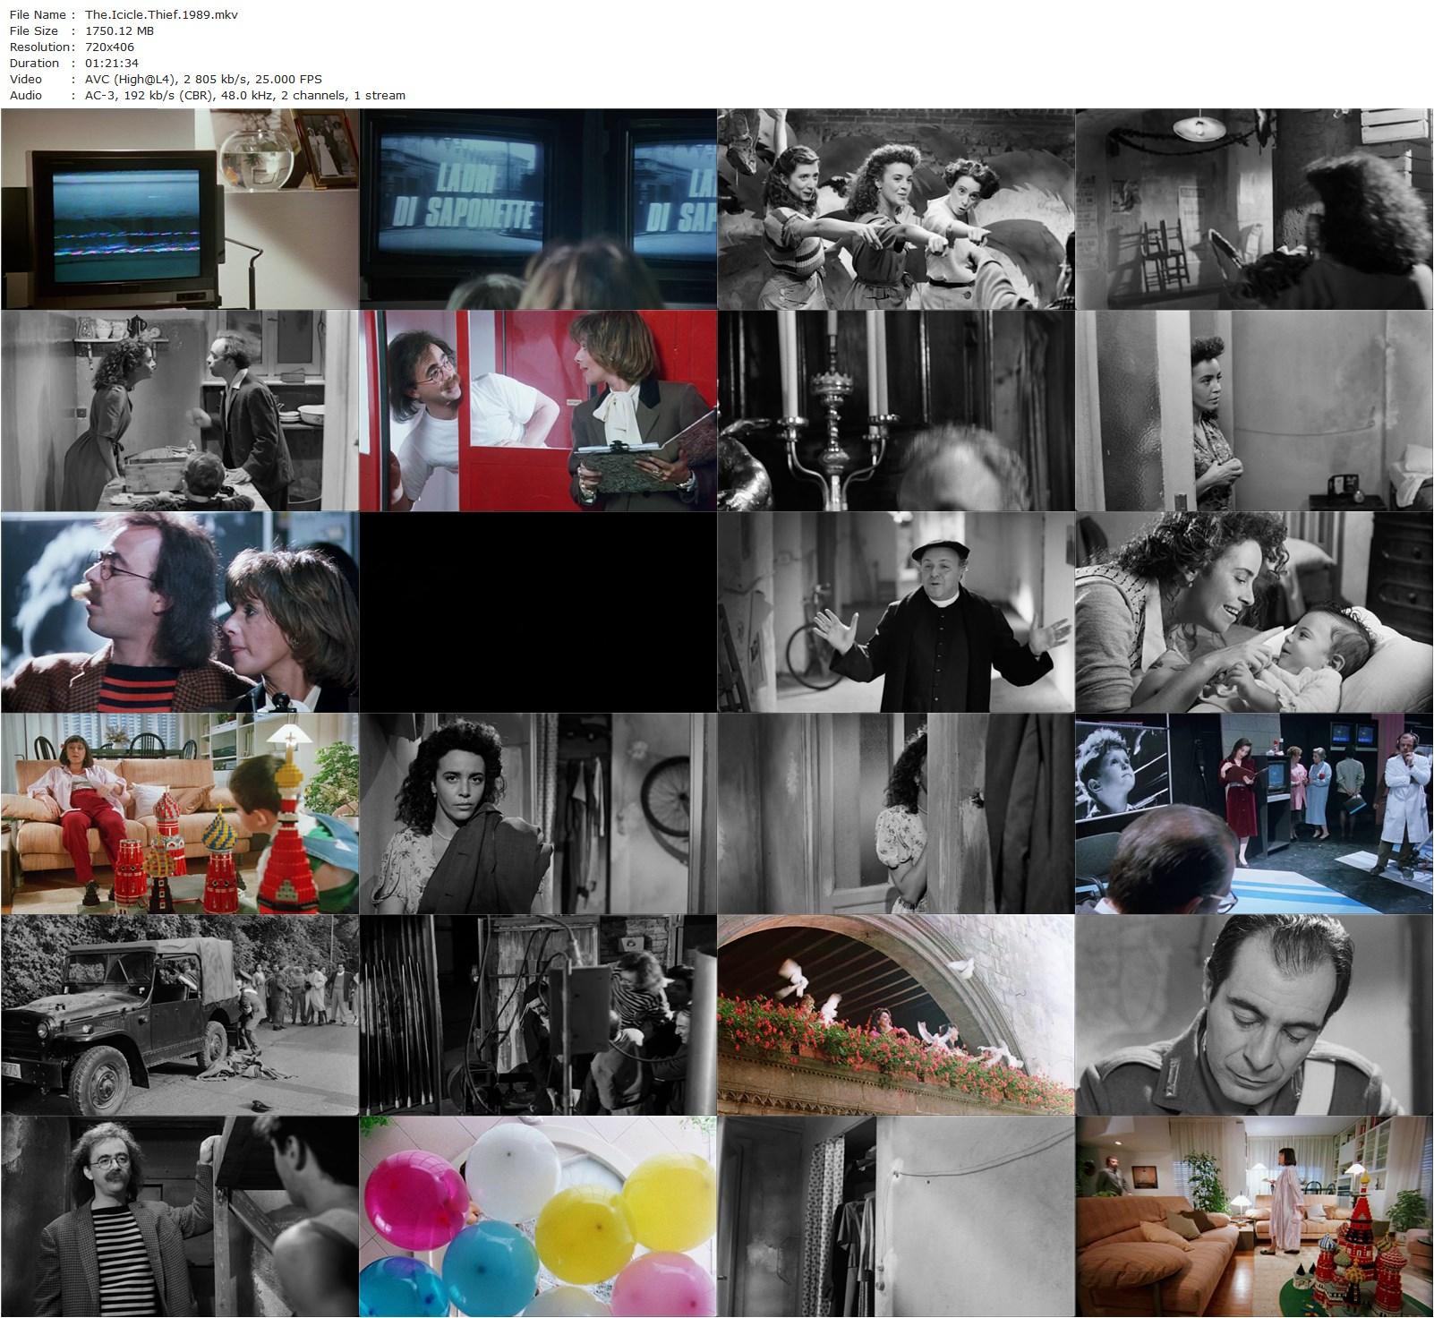Viewport: 1434px width, 1318px height.
Task: Open the mother touching baby thumbnail
Action: coord(1253,612)
